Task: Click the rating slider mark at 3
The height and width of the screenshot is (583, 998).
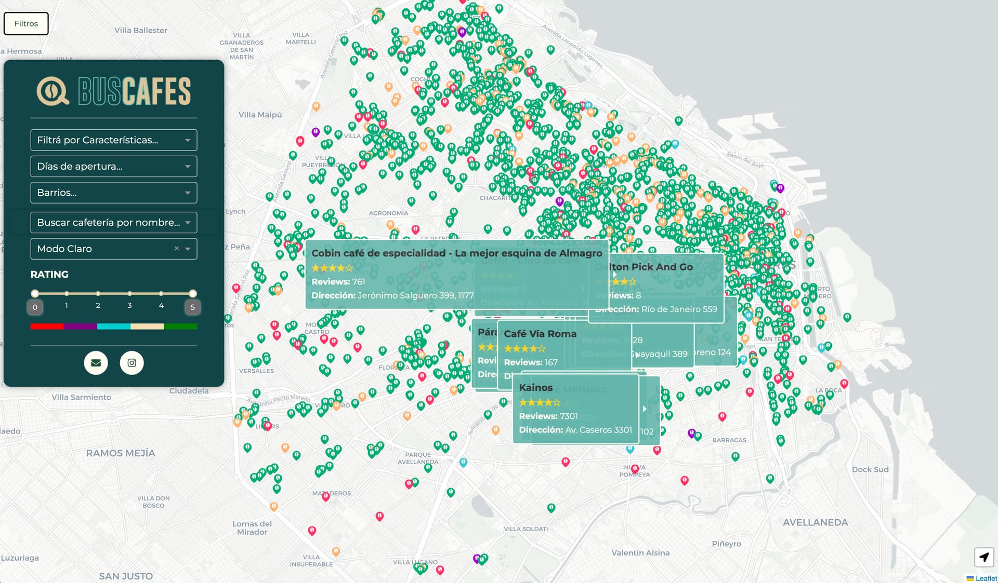Action: point(129,294)
